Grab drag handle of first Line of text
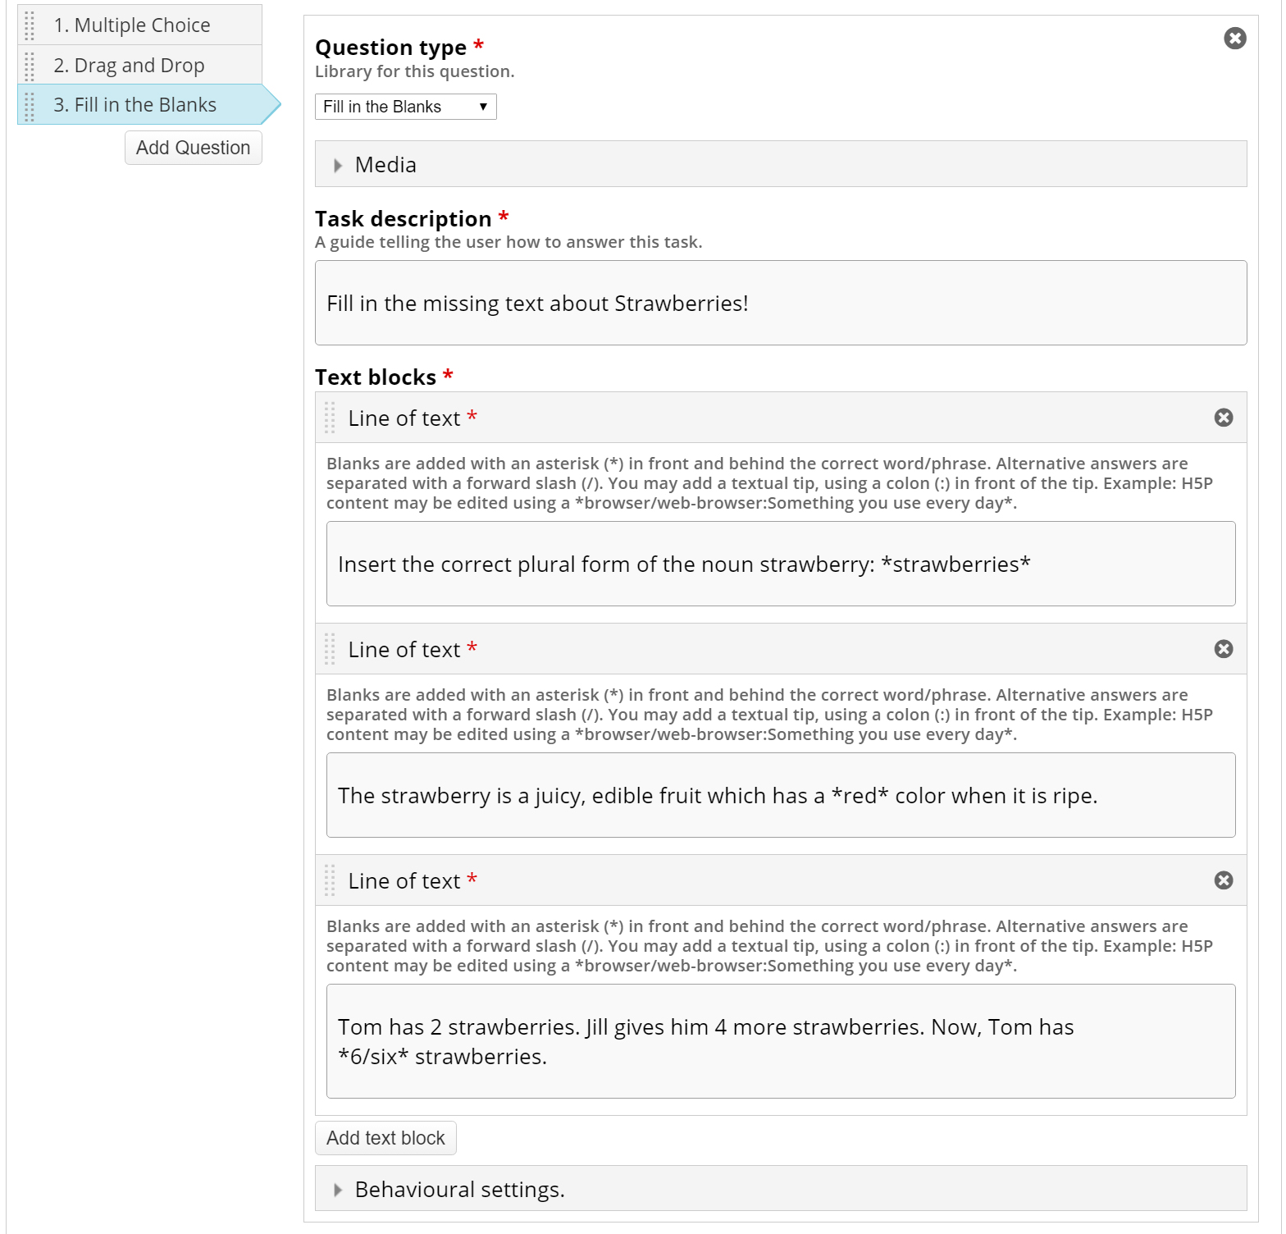1286x1234 pixels. 330,418
